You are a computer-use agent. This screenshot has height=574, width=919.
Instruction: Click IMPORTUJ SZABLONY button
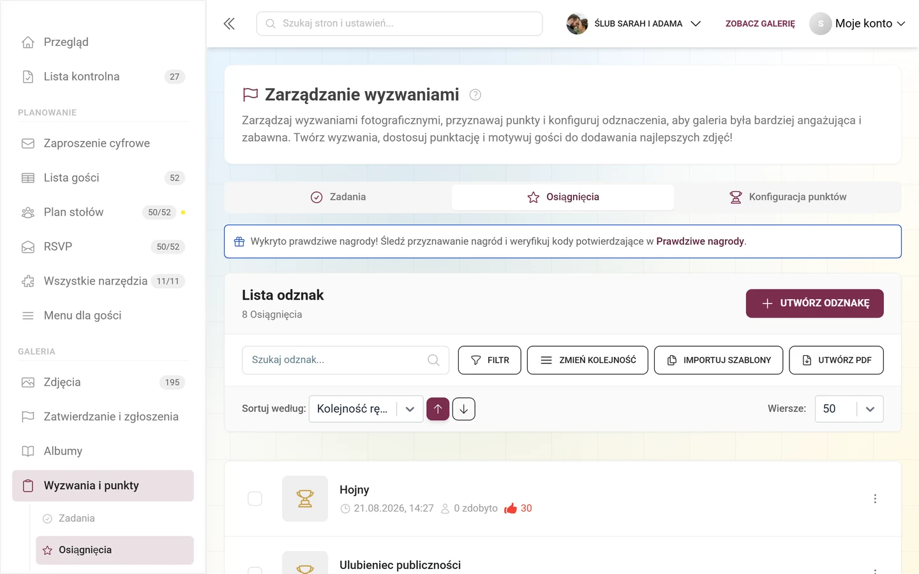(x=719, y=360)
